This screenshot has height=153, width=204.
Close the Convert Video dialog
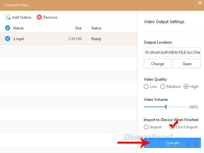(x=200, y=3)
